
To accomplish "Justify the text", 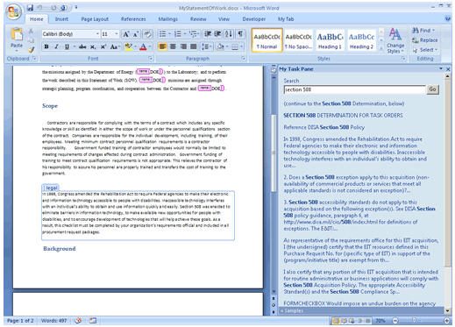I will pos(194,46).
